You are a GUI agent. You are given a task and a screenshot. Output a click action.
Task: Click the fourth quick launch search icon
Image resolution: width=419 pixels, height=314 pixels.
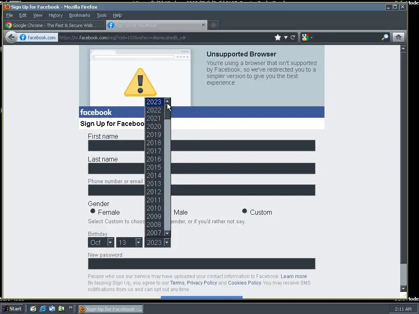[x=61, y=309]
